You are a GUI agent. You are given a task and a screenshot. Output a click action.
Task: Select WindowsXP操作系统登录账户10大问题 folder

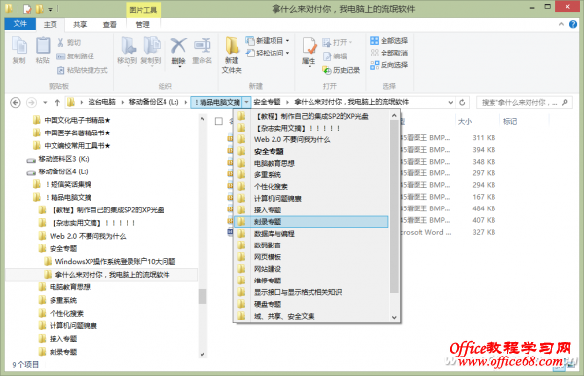pos(110,262)
